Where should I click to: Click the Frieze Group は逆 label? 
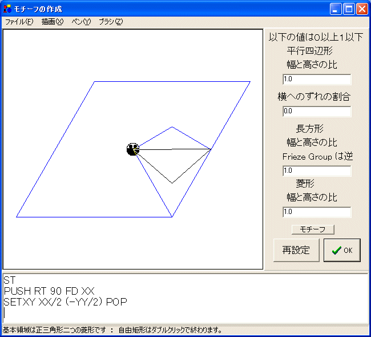click(317, 157)
